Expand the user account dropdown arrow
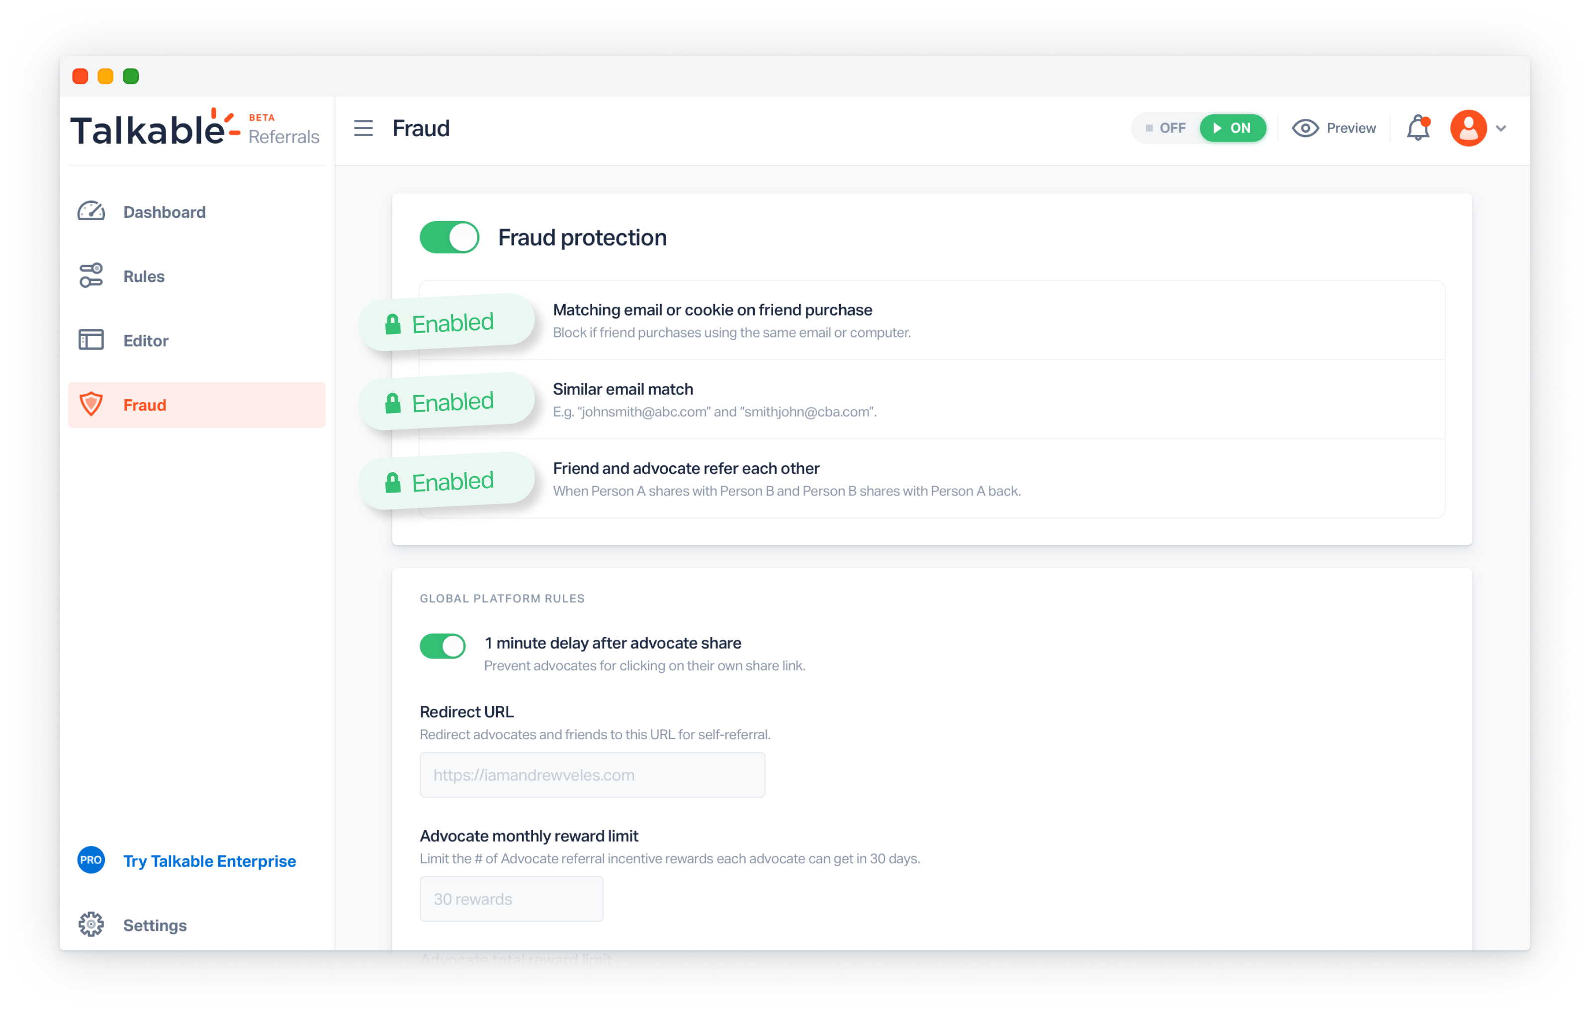 pyautogui.click(x=1501, y=129)
